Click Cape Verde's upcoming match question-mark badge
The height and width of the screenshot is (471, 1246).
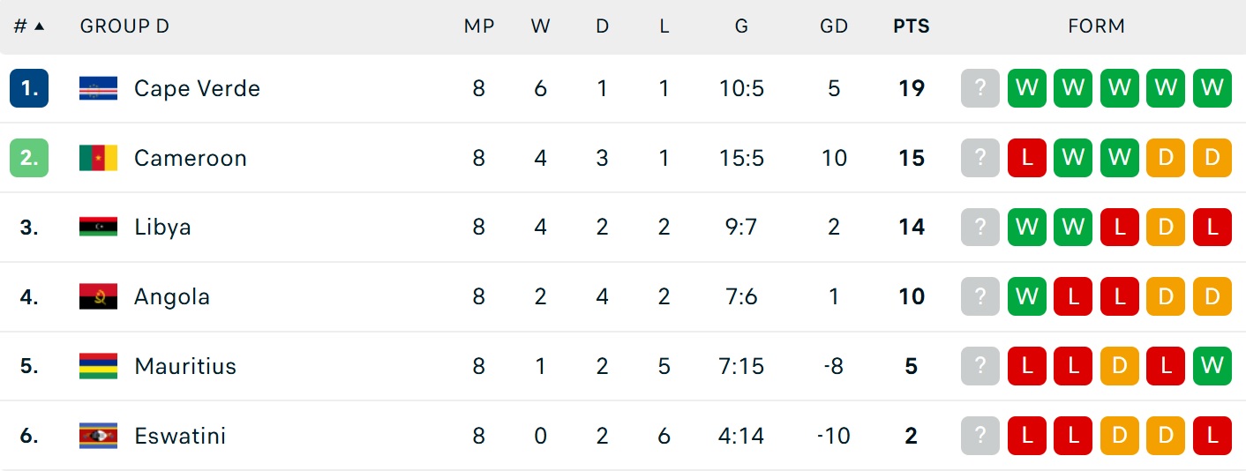point(980,88)
